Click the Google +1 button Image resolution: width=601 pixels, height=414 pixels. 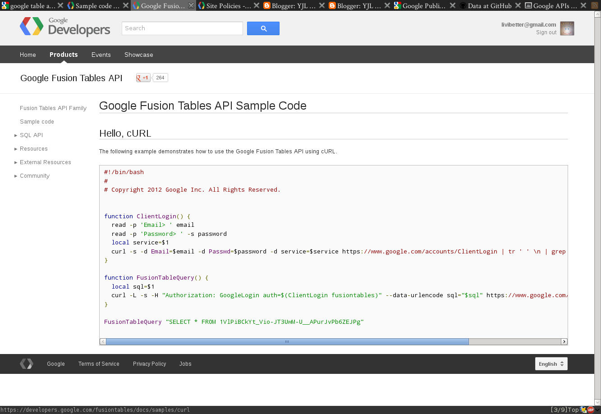(x=143, y=78)
